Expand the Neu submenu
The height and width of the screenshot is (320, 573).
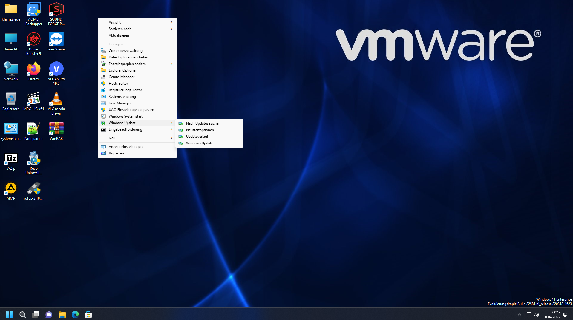(137, 138)
